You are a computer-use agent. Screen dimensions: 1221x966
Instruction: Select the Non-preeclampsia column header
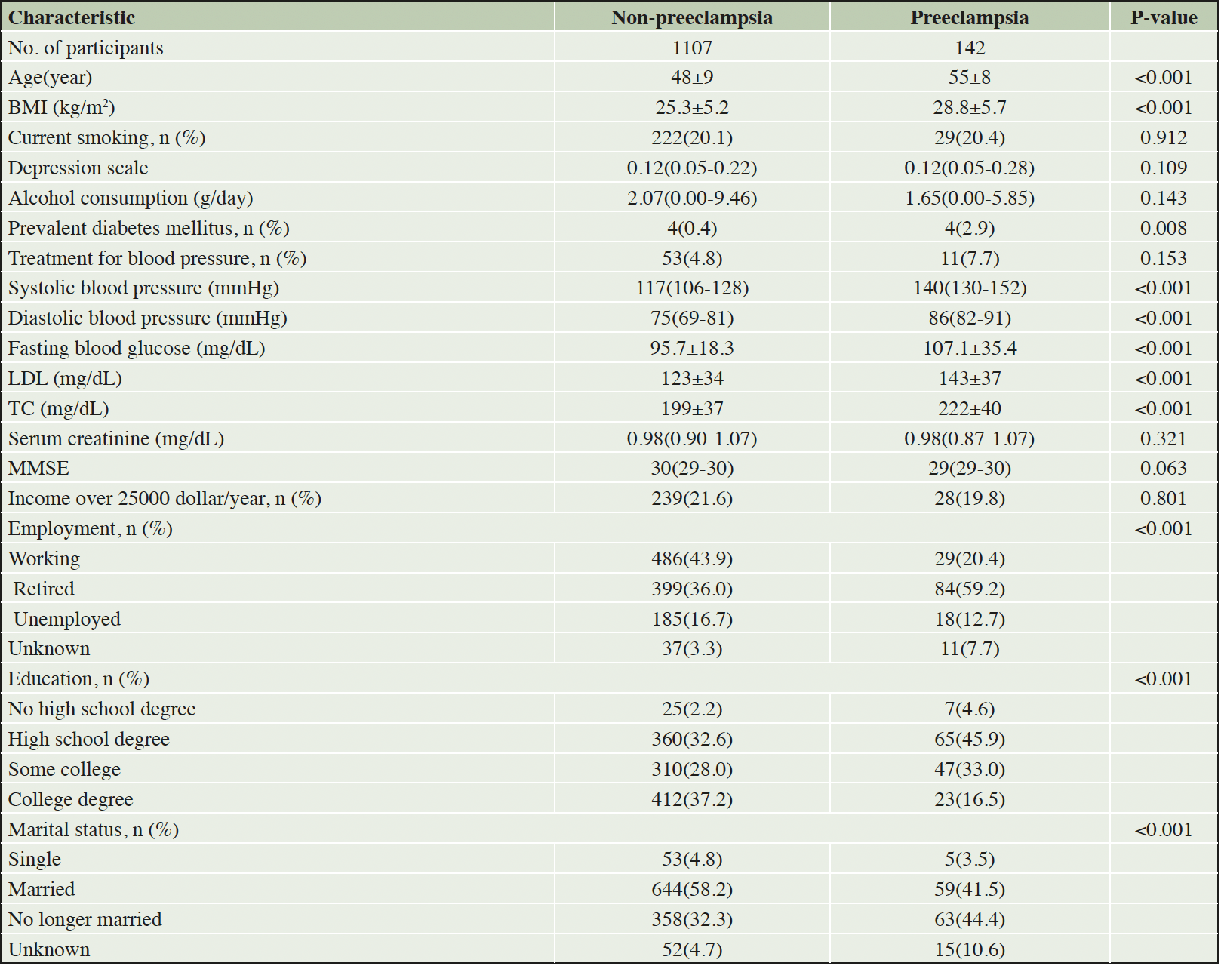tap(692, 17)
